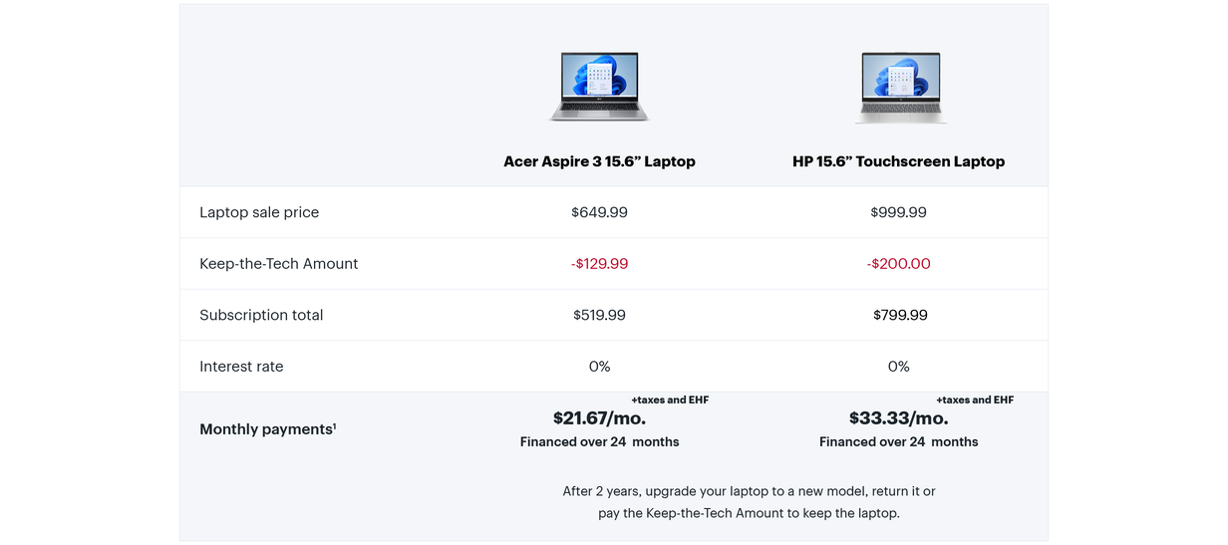Click the $999.99 HP sale price
1228x545 pixels.
tap(898, 212)
